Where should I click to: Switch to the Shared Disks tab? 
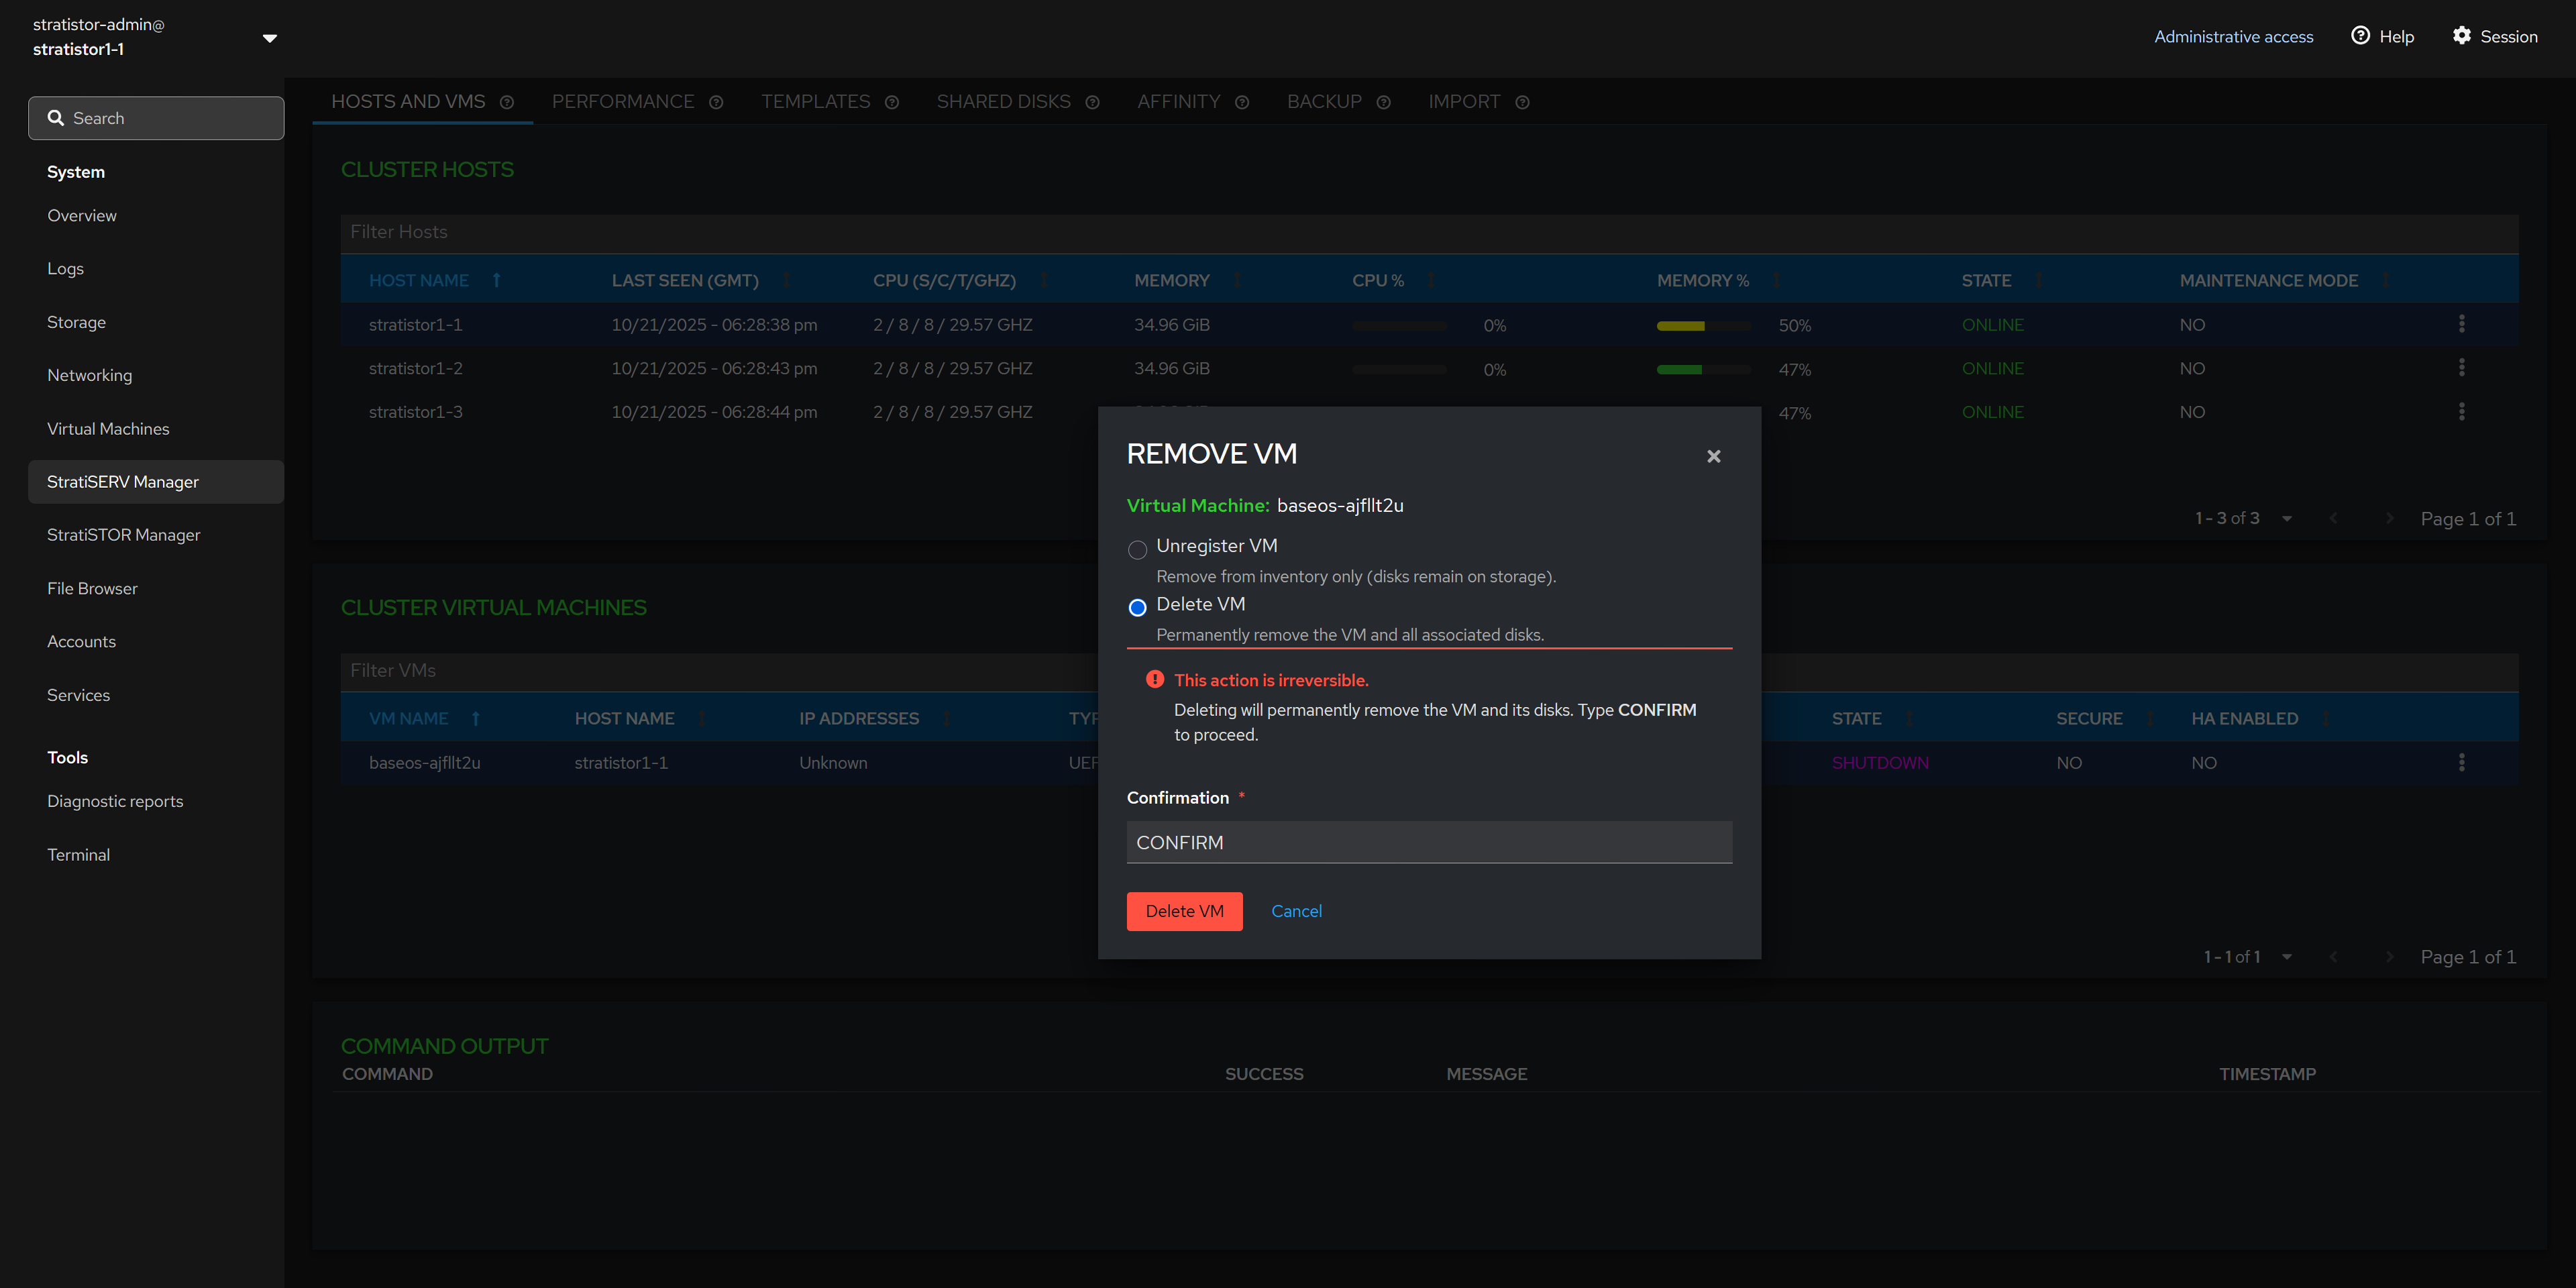(1003, 102)
